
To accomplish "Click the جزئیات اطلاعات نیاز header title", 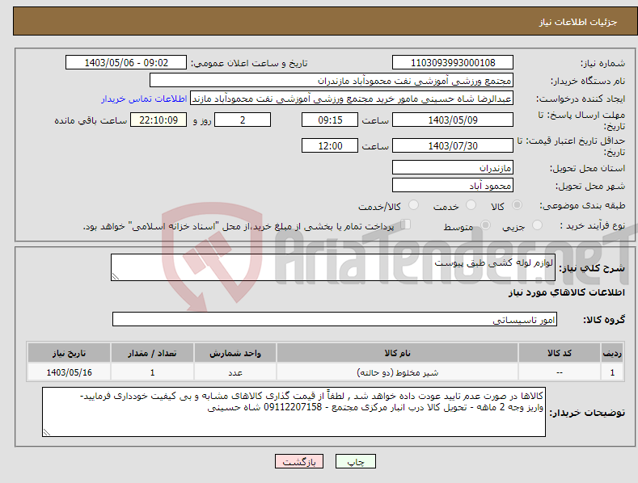I will (x=578, y=22).
